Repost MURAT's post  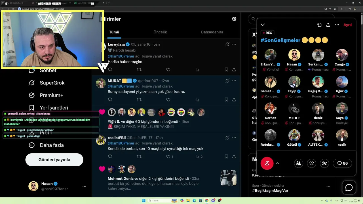[139, 99]
